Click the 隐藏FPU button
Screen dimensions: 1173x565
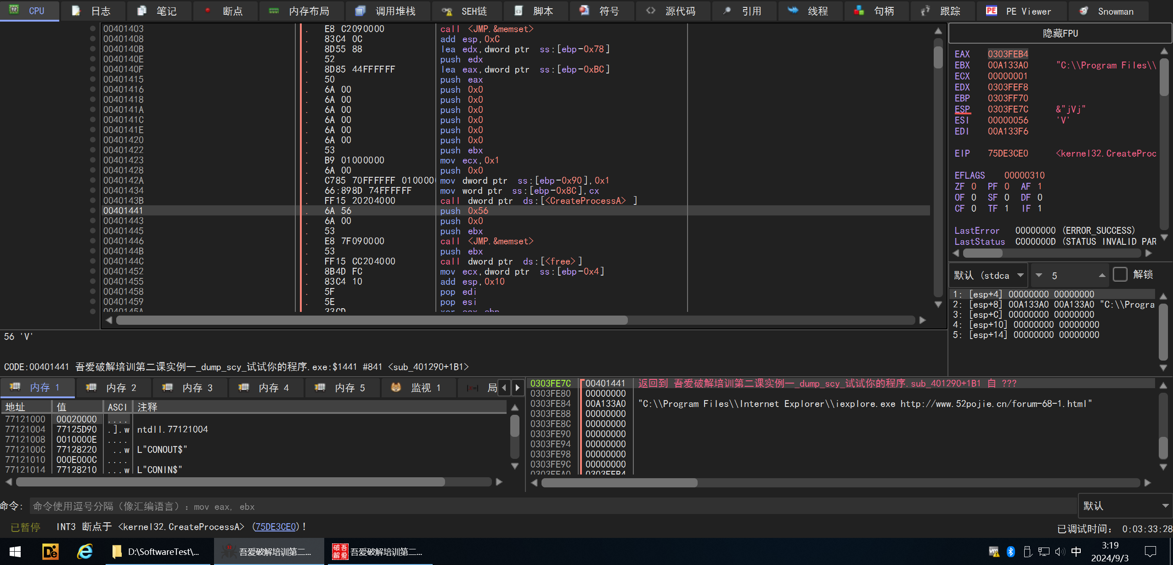tap(1060, 33)
